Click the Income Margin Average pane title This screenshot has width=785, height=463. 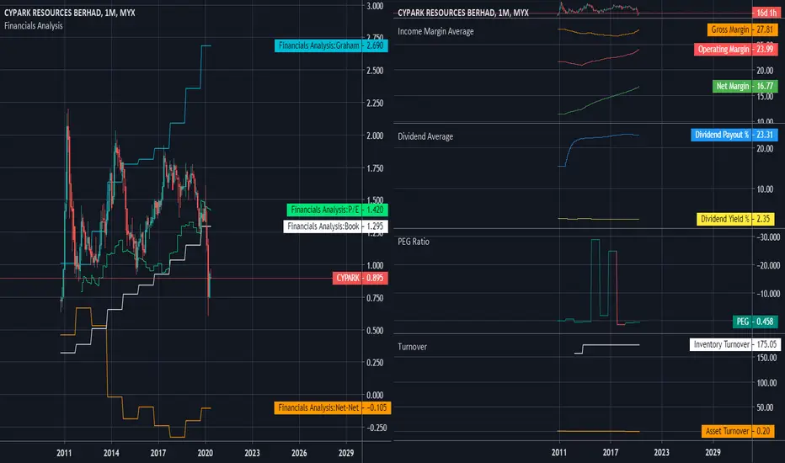(435, 31)
